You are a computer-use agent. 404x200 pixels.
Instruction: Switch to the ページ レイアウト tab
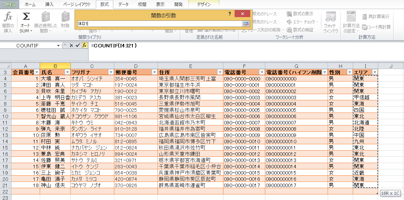tap(77, 5)
